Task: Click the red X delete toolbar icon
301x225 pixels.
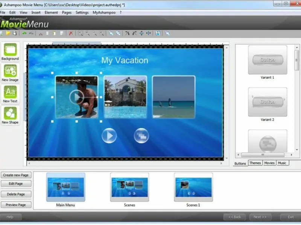Action: (71, 33)
